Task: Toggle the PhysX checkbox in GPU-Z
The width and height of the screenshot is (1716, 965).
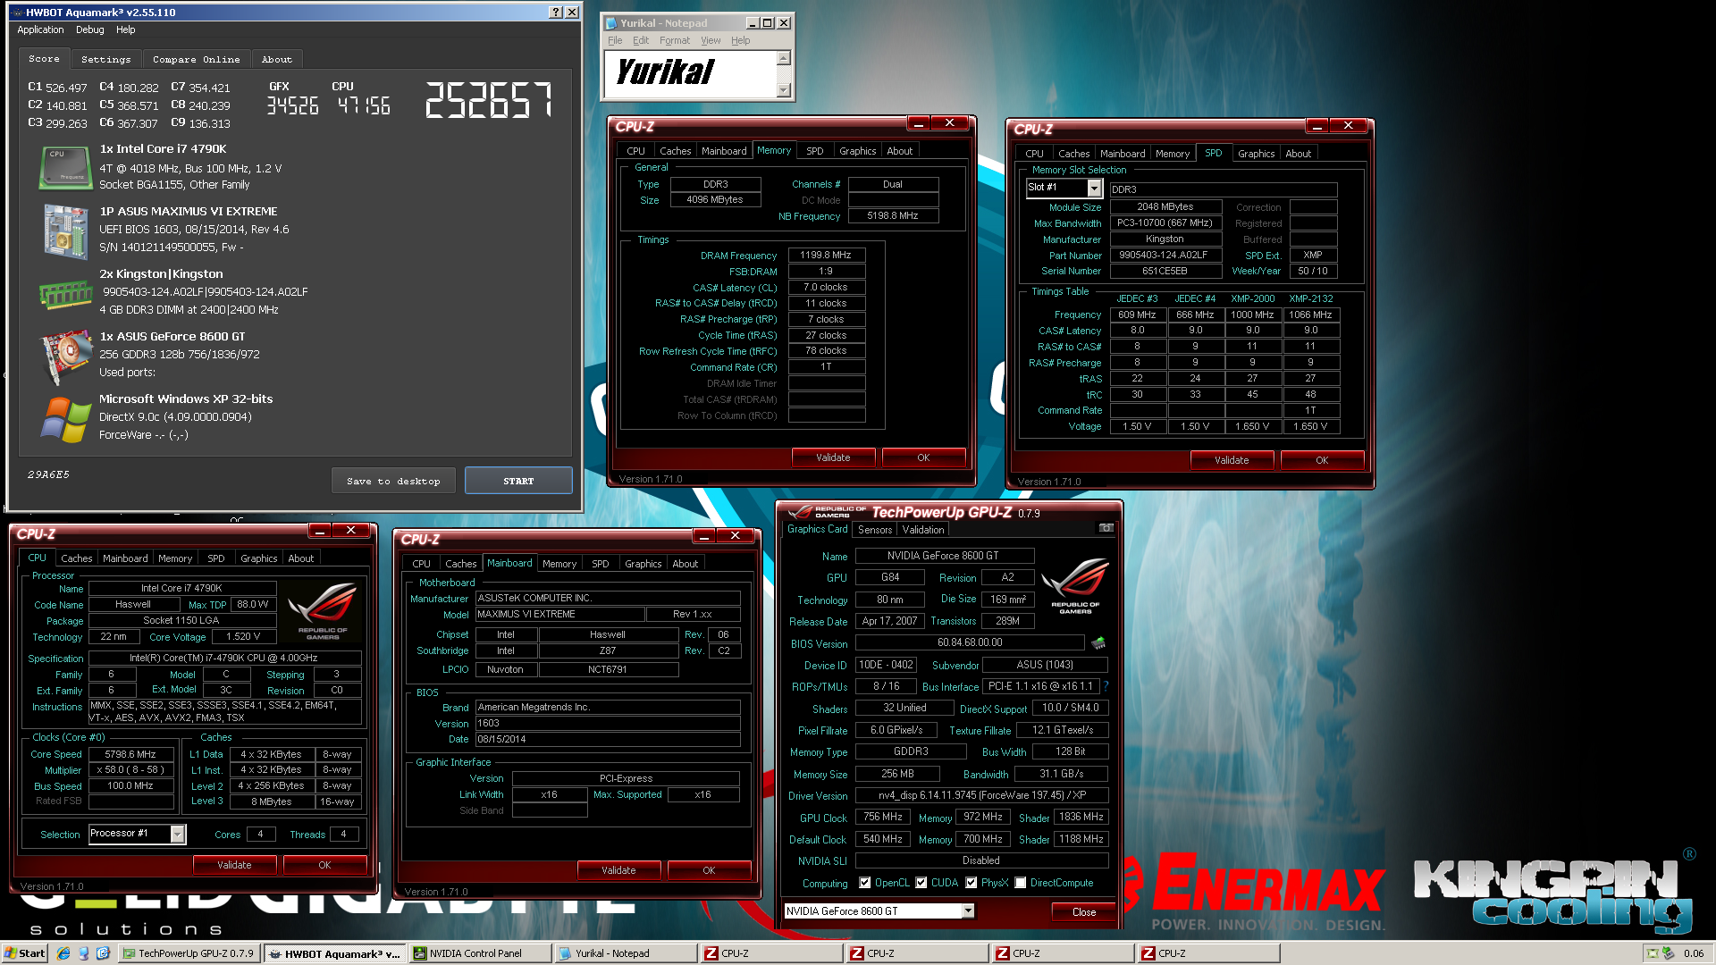Action: (x=972, y=883)
